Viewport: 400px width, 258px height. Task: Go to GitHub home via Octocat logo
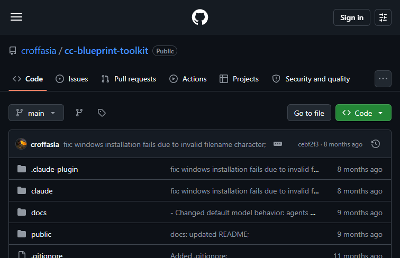200,17
